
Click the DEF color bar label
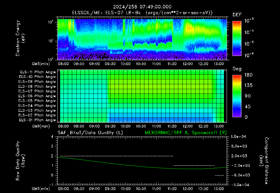237,15
